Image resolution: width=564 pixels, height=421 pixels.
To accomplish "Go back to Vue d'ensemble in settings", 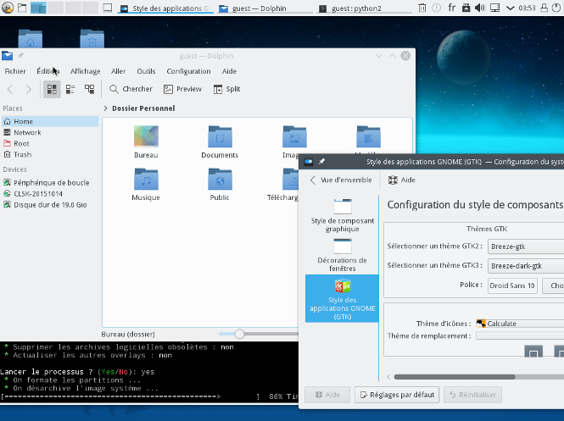I will tap(341, 180).
